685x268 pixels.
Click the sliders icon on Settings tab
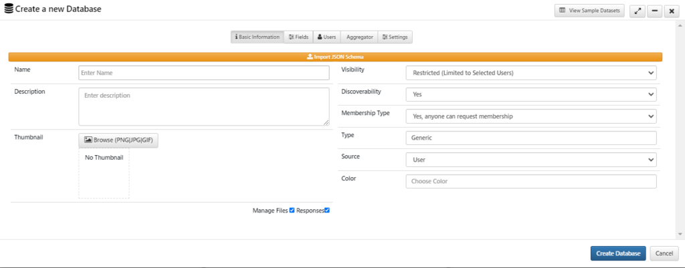[385, 37]
